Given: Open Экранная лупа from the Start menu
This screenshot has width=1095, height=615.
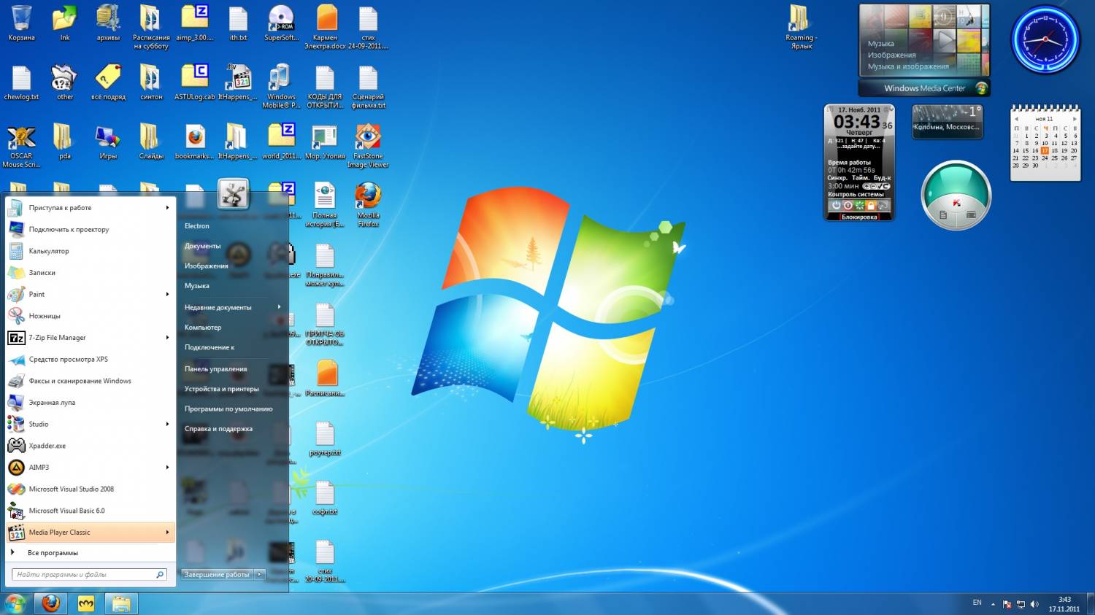Looking at the screenshot, I should [91, 403].
